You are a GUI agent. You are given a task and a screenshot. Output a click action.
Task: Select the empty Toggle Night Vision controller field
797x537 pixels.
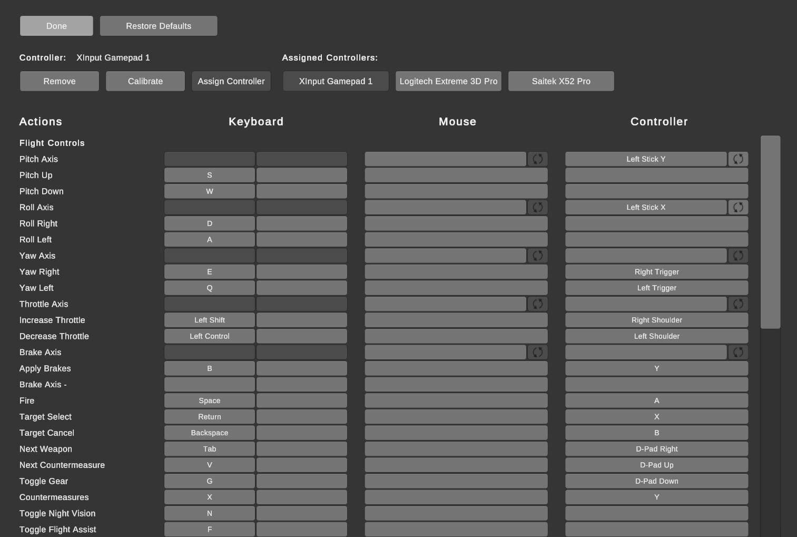(657, 513)
